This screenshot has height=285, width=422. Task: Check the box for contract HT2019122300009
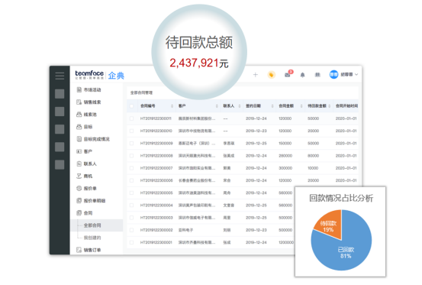(131, 143)
